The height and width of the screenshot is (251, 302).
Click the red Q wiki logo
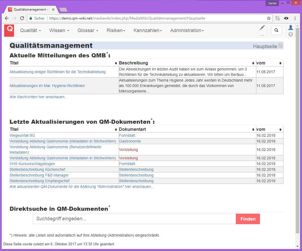(9, 30)
